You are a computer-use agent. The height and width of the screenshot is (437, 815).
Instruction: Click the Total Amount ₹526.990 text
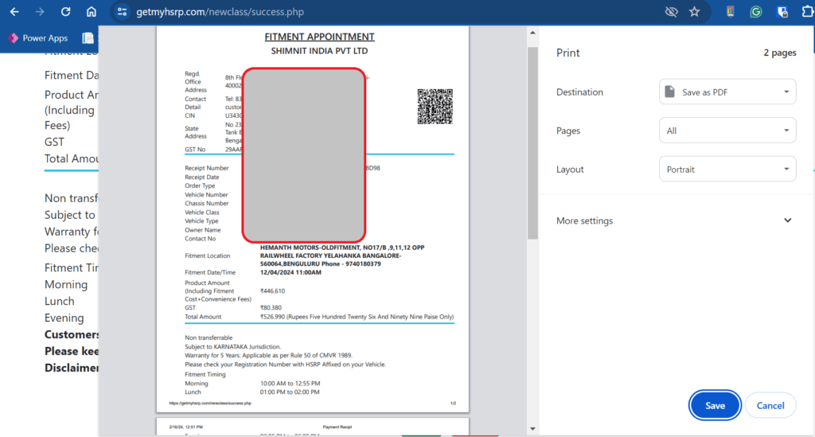tap(357, 317)
